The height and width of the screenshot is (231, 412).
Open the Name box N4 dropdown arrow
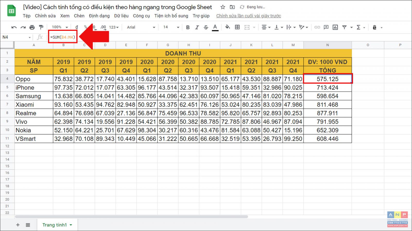pyautogui.click(x=30, y=37)
